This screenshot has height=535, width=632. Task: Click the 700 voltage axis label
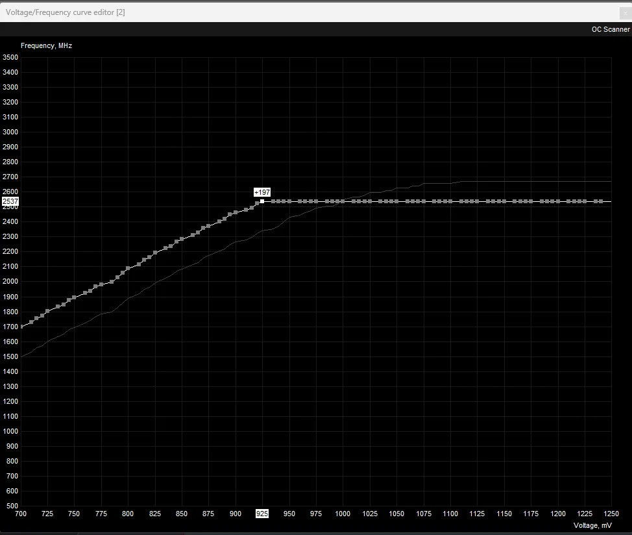point(21,514)
